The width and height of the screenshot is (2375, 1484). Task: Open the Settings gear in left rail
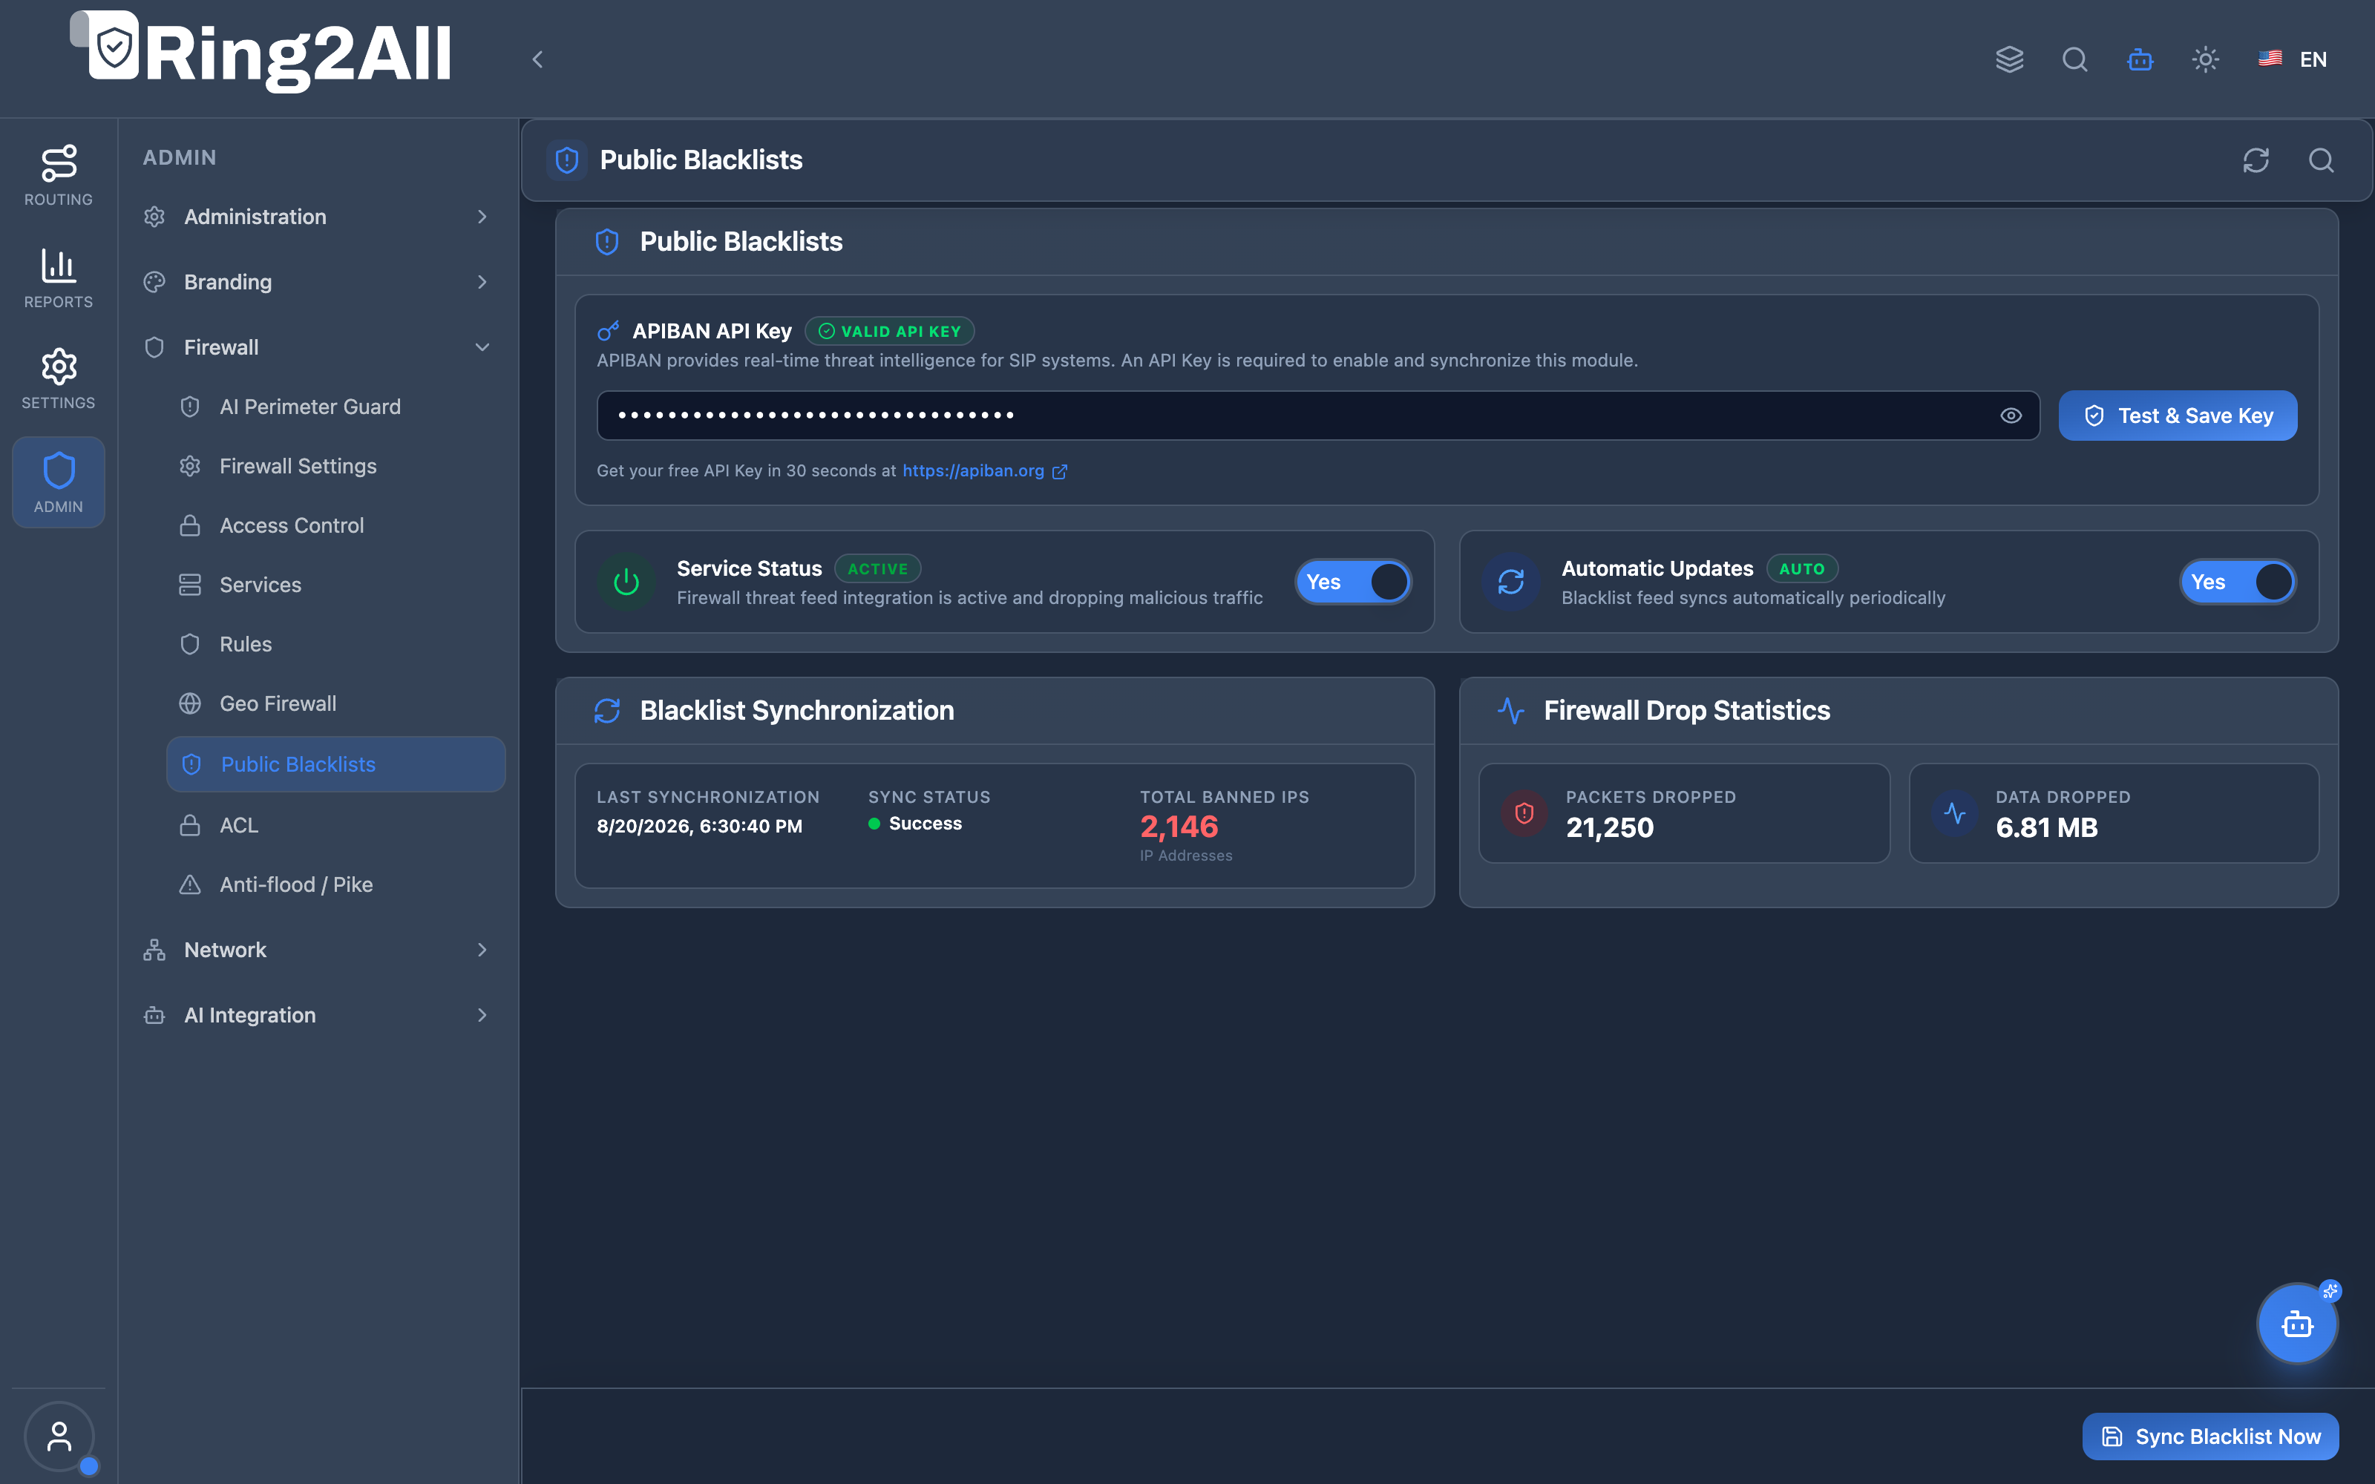click(58, 379)
